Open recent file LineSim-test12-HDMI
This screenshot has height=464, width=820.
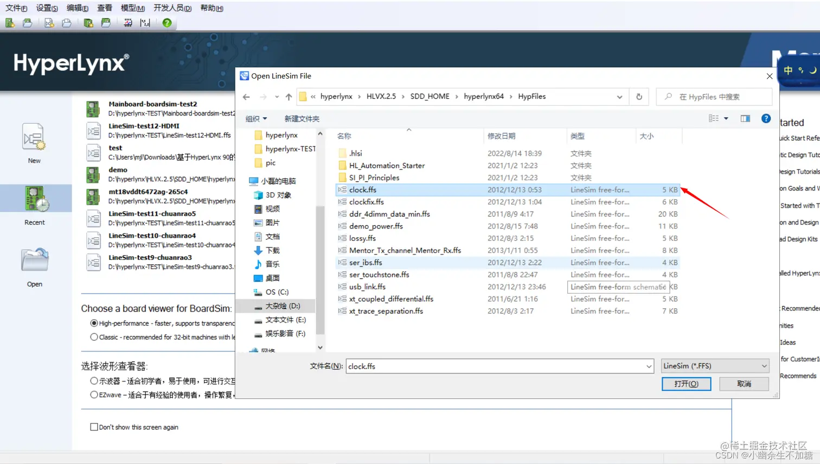(144, 125)
